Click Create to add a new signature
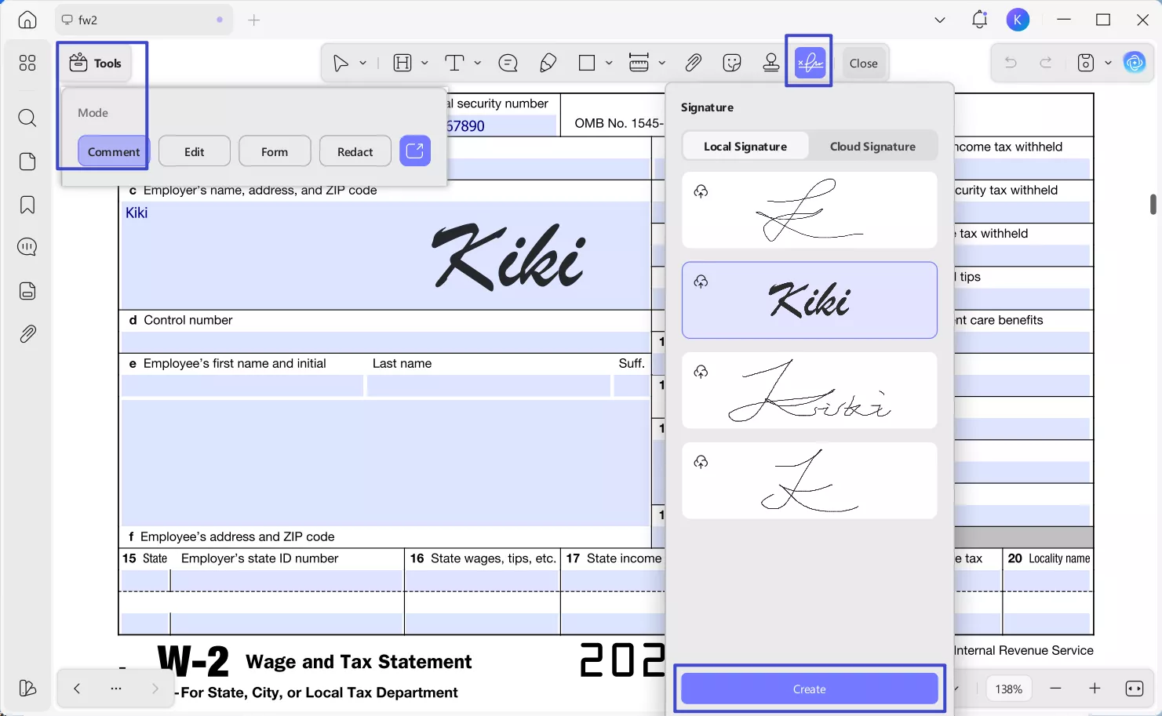Viewport: 1162px width, 716px height. click(810, 689)
